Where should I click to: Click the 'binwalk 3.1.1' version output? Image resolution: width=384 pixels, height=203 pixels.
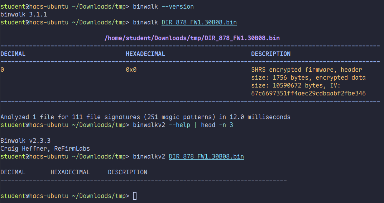point(24,15)
